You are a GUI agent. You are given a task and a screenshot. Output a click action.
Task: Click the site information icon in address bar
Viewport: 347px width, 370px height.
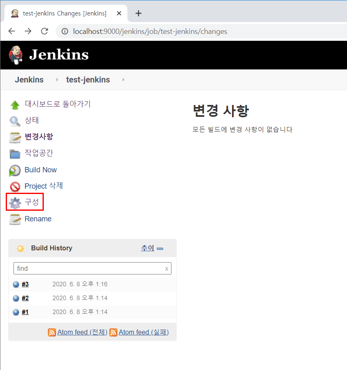coord(65,31)
